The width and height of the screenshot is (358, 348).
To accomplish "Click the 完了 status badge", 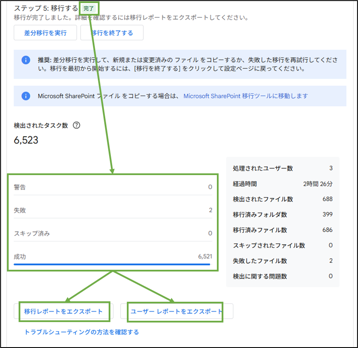I will pos(89,9).
